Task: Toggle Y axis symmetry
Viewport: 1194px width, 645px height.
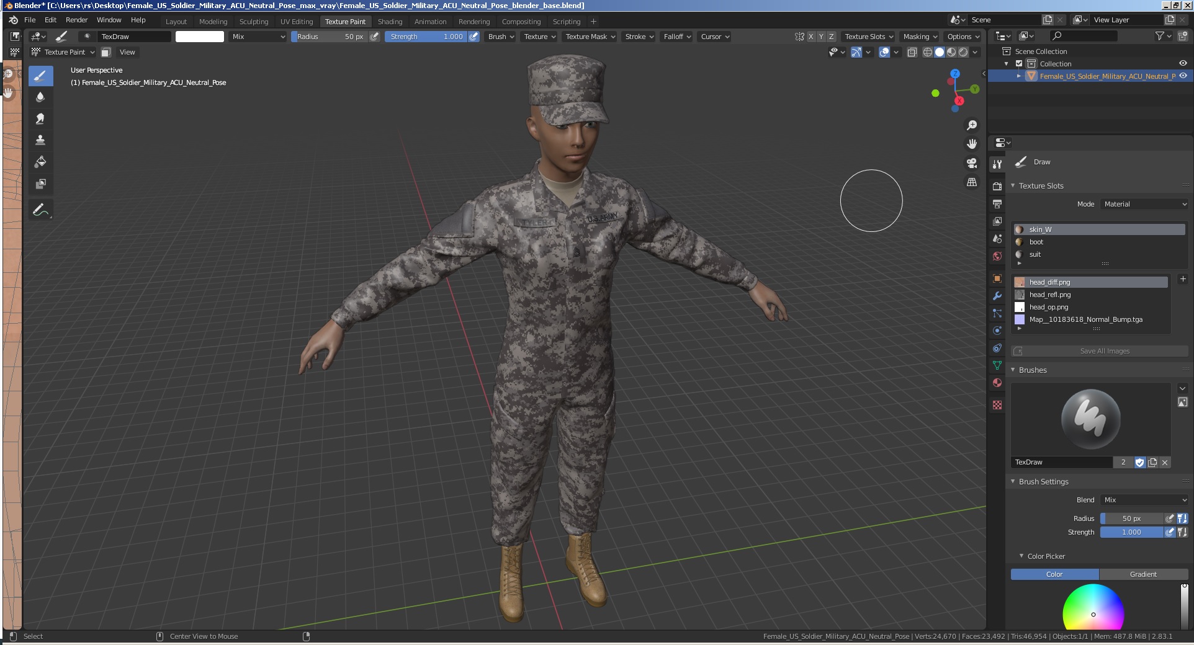Action: pos(821,37)
